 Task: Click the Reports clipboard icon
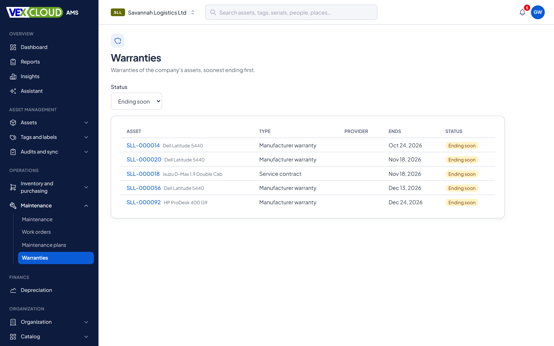(x=13, y=62)
